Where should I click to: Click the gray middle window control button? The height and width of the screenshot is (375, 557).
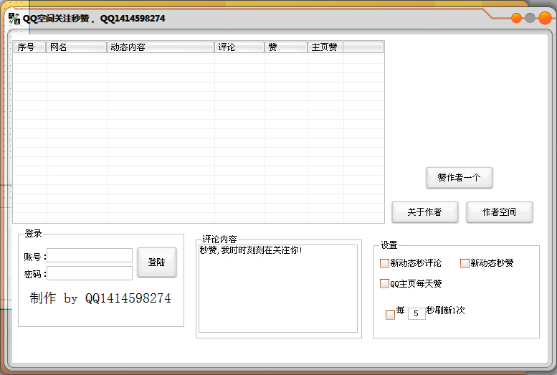click(530, 18)
